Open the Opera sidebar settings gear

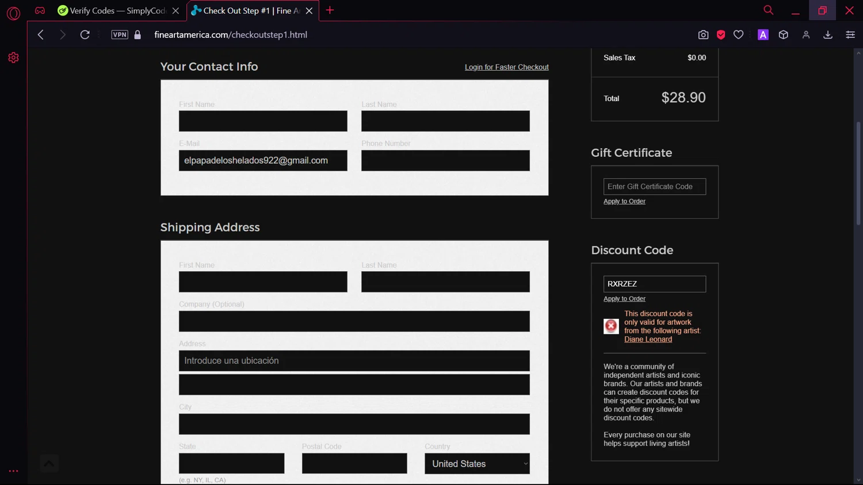click(x=13, y=57)
